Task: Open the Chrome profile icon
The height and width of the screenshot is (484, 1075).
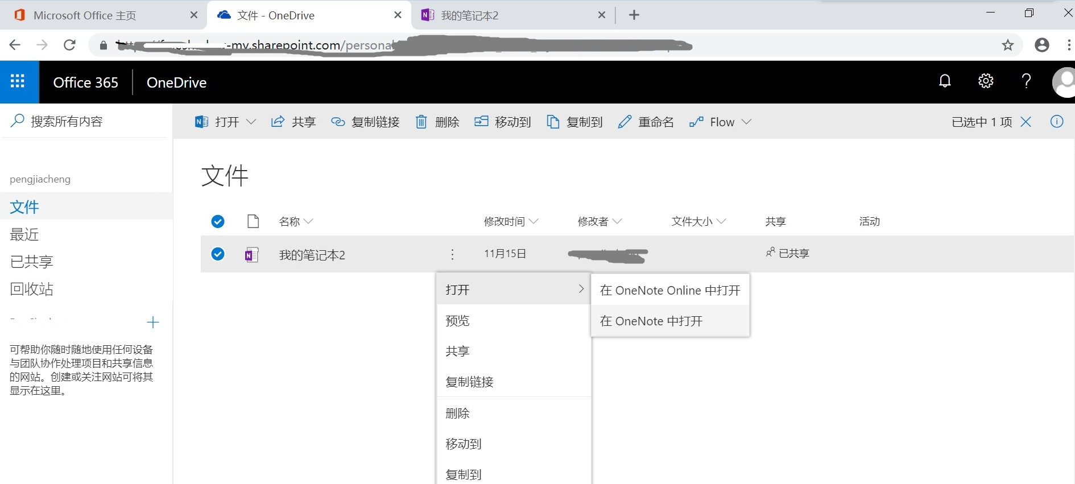Action: [x=1042, y=45]
